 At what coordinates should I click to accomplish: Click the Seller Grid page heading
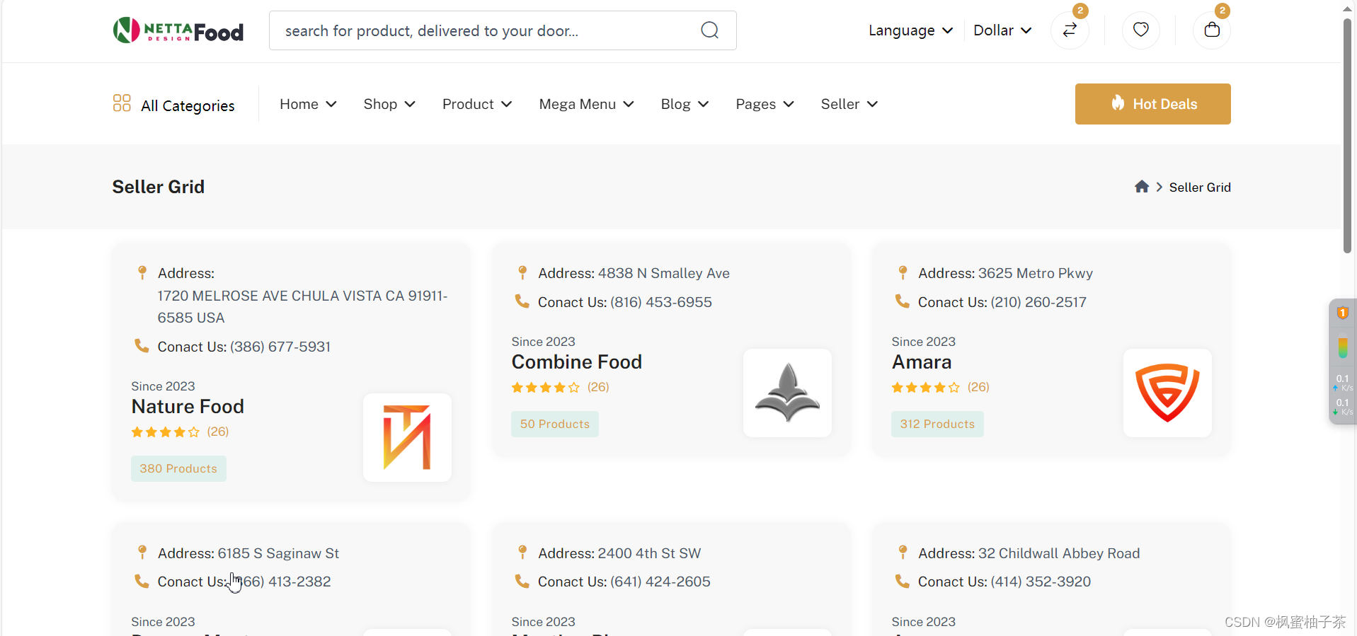[x=159, y=187]
